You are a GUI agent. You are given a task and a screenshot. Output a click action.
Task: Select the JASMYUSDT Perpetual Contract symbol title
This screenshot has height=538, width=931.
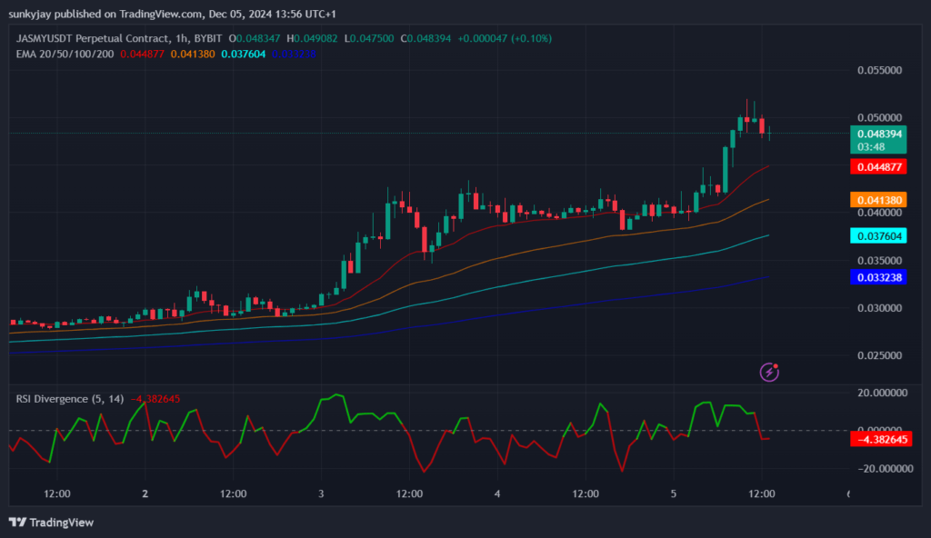tap(92, 38)
